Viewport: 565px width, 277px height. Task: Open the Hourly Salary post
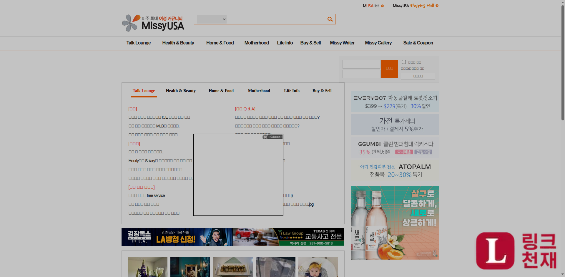161,161
